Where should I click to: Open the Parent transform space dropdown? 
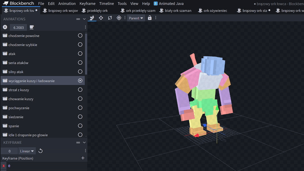[x=136, y=18]
